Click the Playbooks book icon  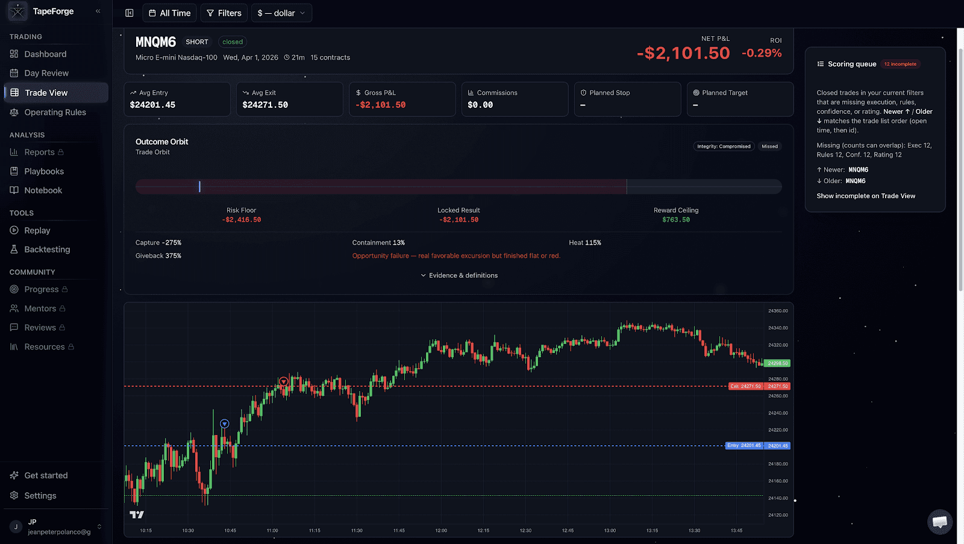point(13,171)
